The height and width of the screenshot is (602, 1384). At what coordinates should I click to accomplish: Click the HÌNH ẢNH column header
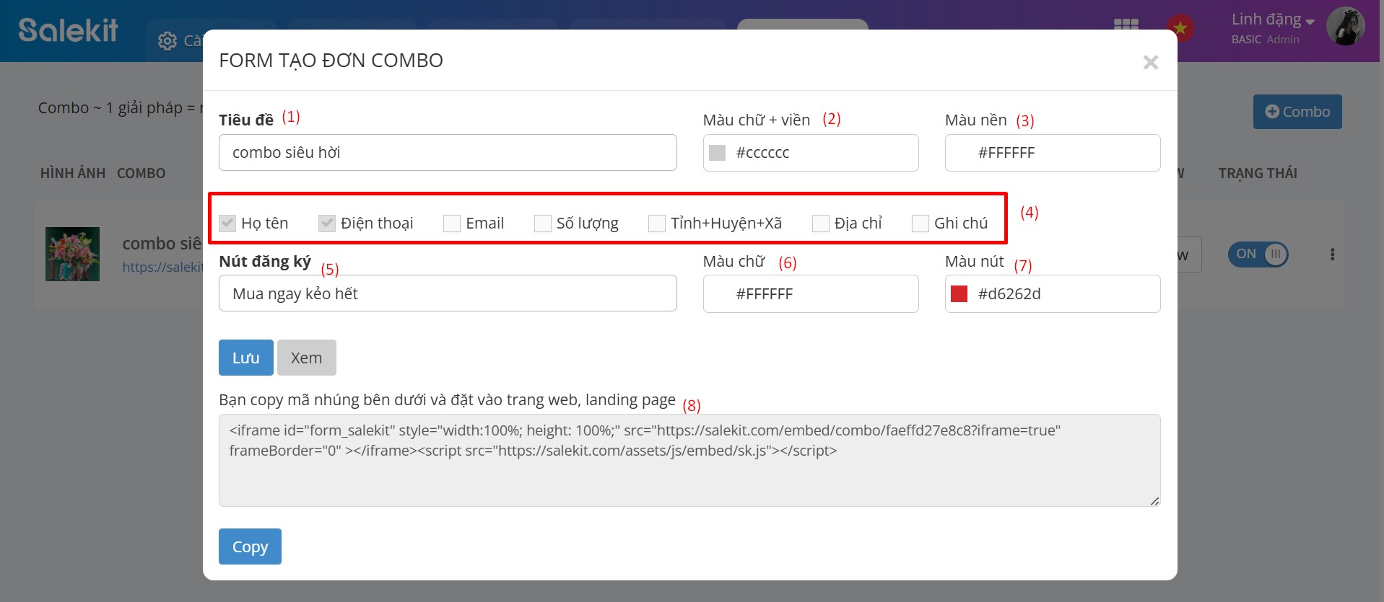73,173
